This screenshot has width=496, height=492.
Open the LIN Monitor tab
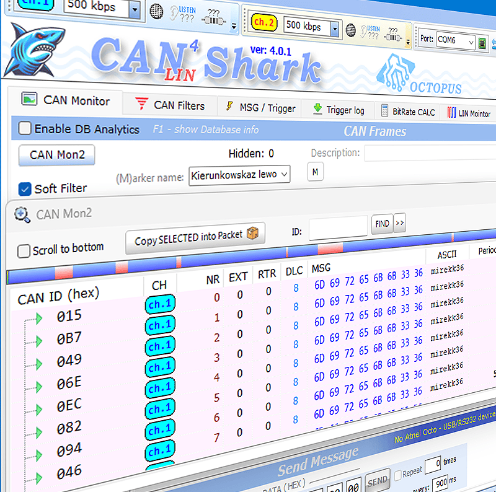[x=469, y=113]
